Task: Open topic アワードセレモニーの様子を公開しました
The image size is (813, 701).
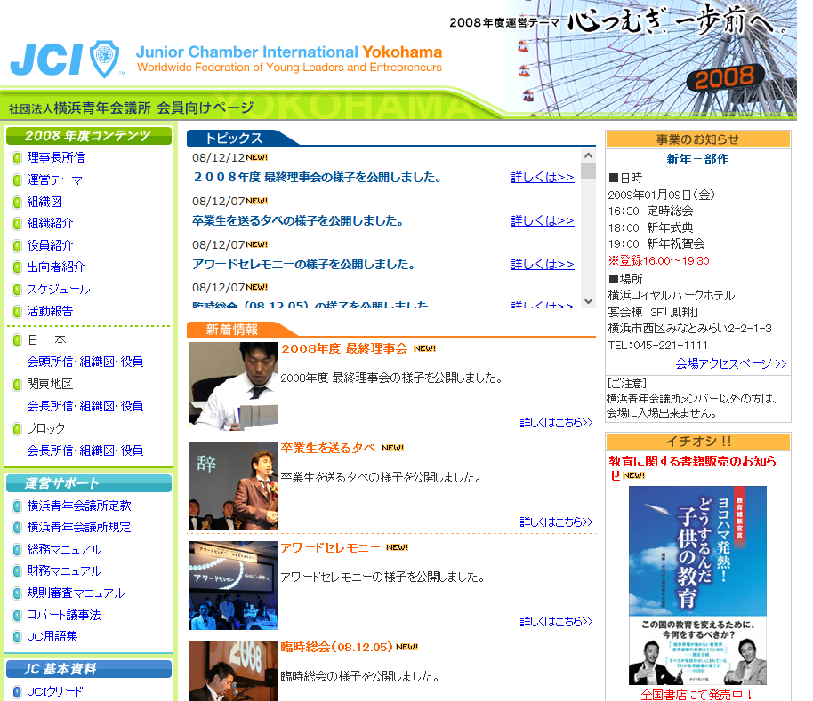Action: (x=304, y=264)
